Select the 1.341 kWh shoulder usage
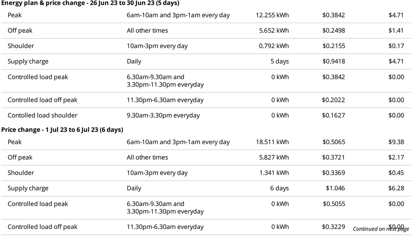This screenshot has width=414, height=236. click(x=274, y=173)
